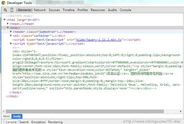Select the closing /html tag row
The image size is (184, 124).
pos(12,96)
